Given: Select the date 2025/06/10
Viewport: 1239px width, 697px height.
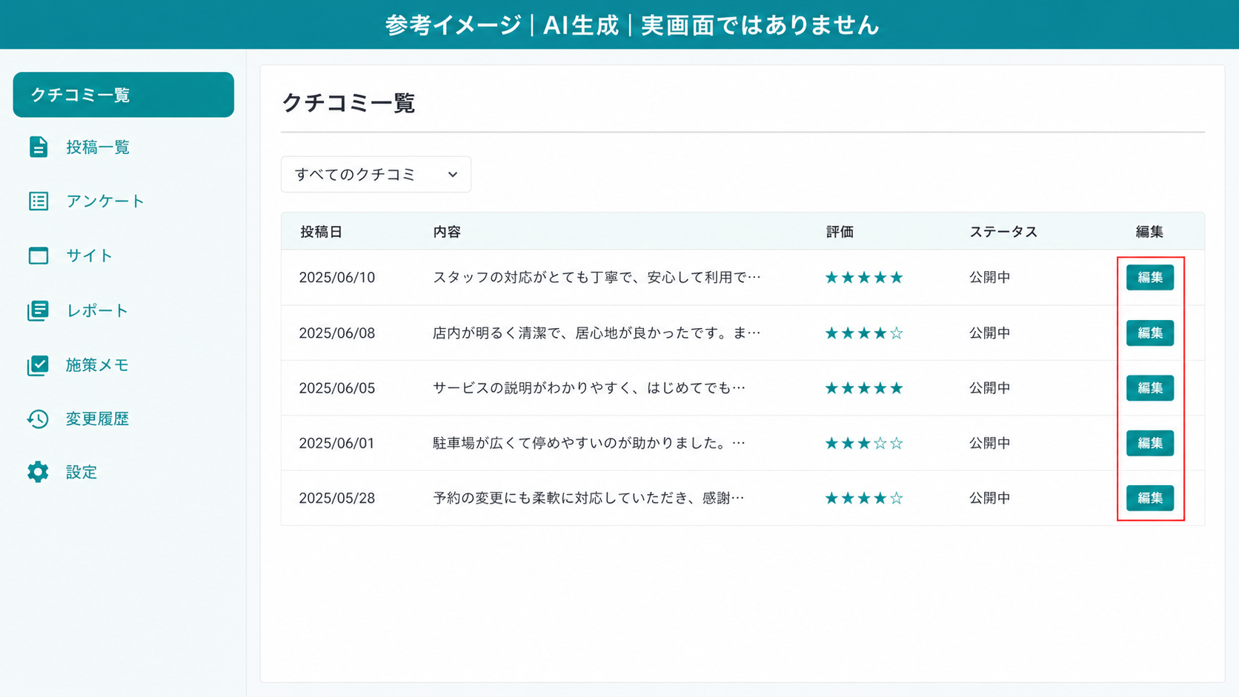Looking at the screenshot, I should 337,277.
